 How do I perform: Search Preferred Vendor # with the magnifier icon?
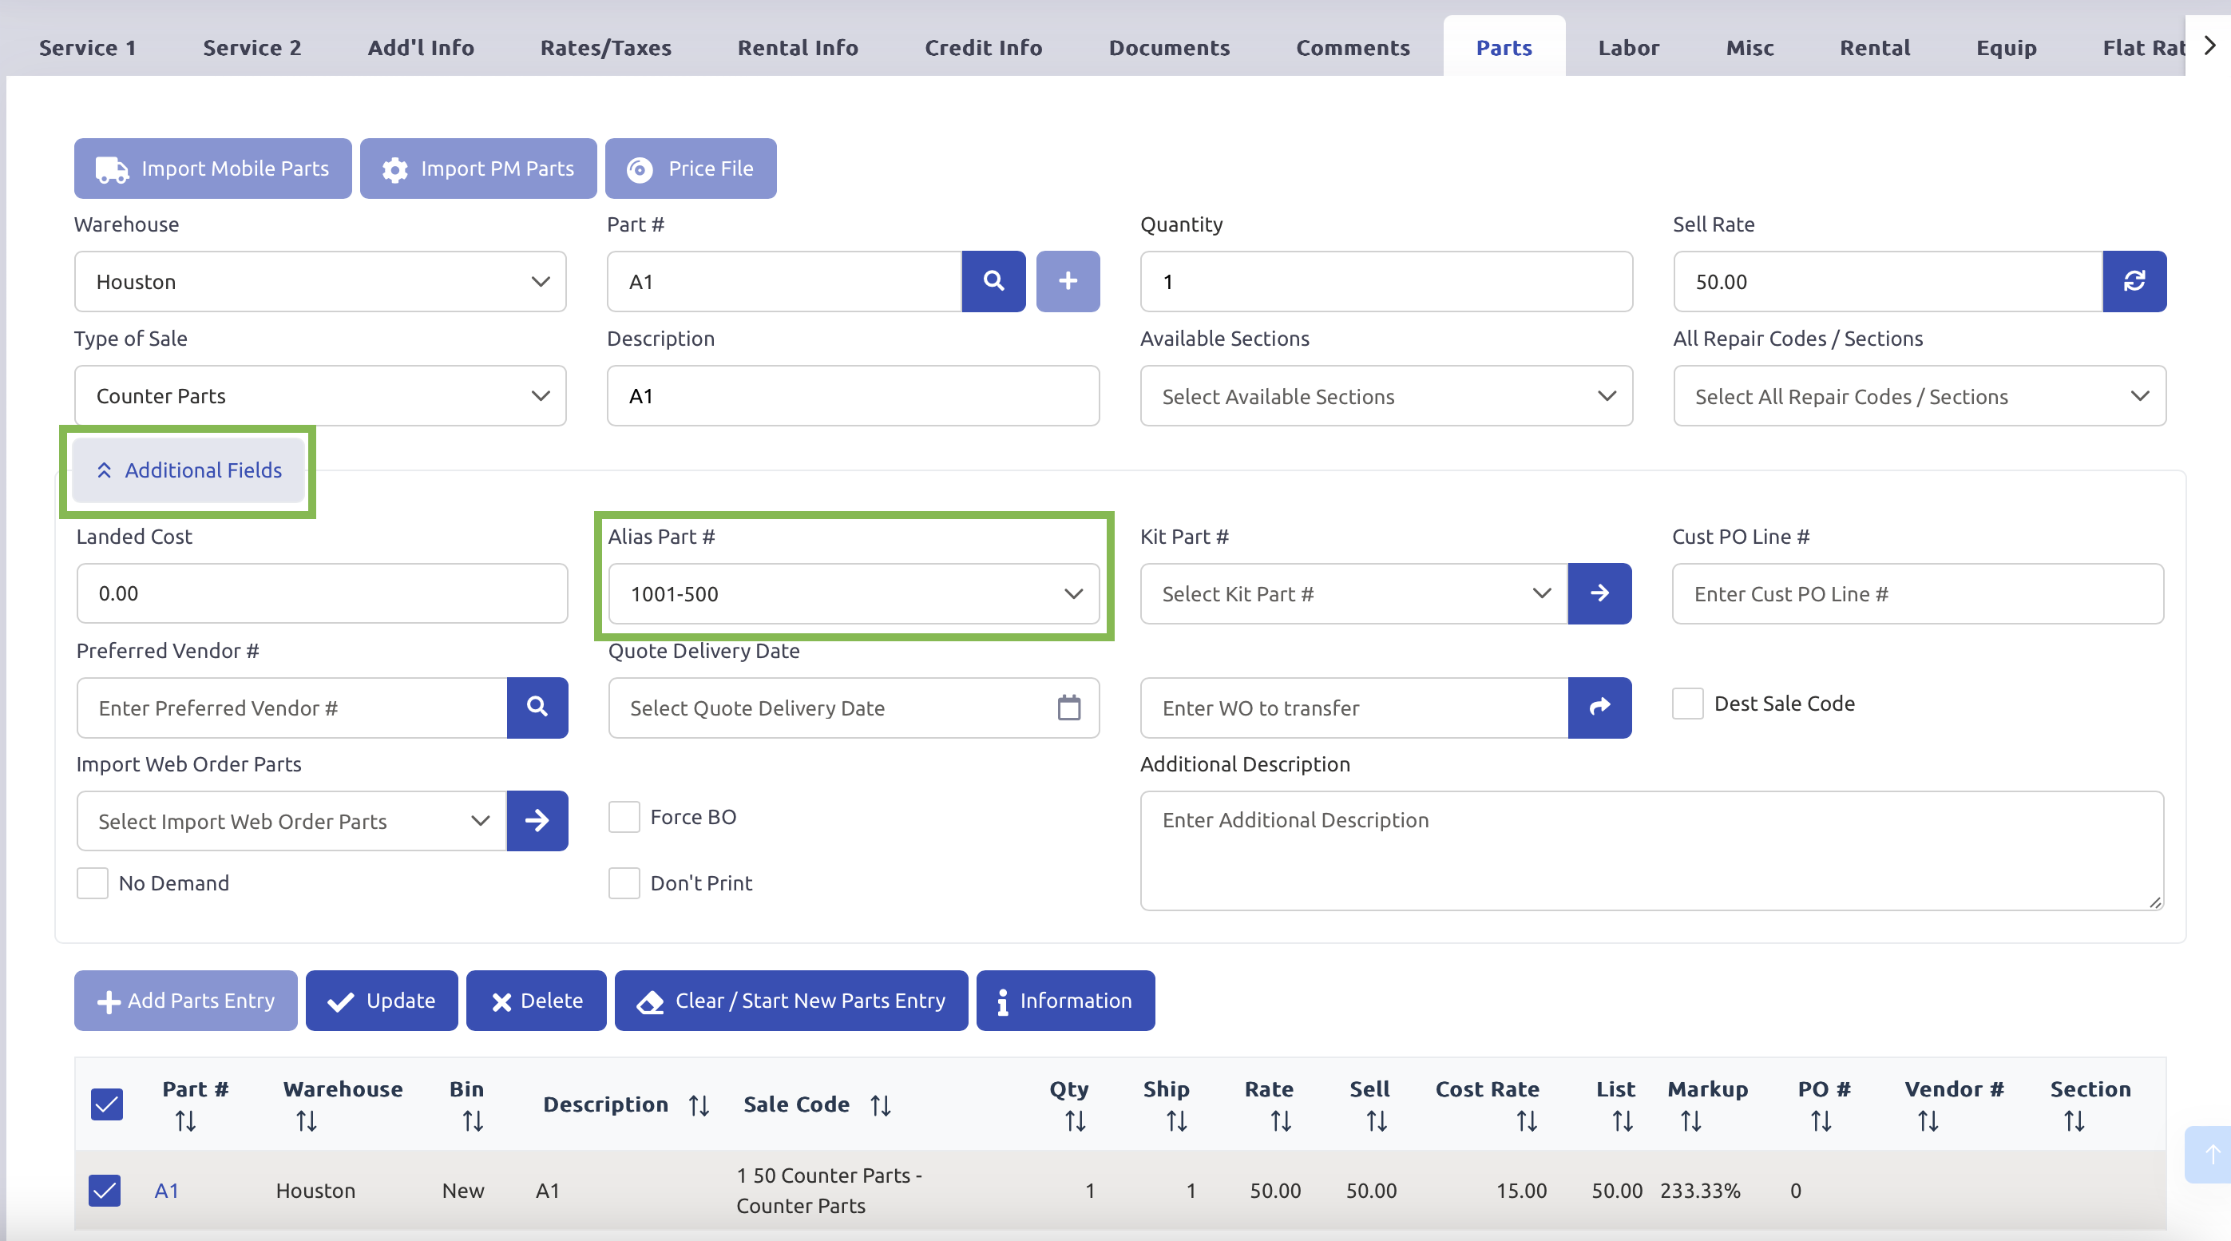[537, 707]
